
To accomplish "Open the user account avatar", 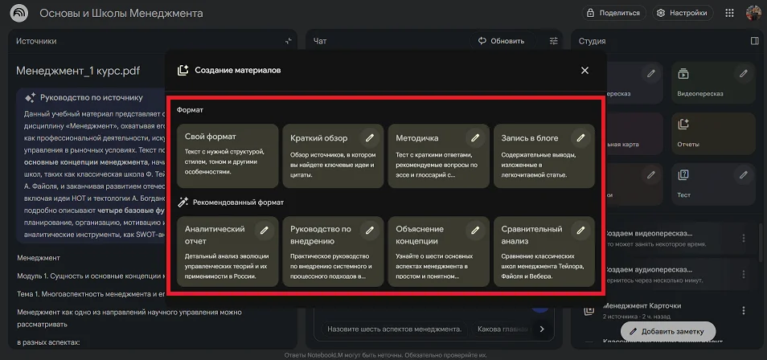I will (x=753, y=13).
